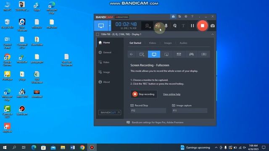
Task: Open the Skype desktop icon
Action: pyautogui.click(x=37, y=7)
